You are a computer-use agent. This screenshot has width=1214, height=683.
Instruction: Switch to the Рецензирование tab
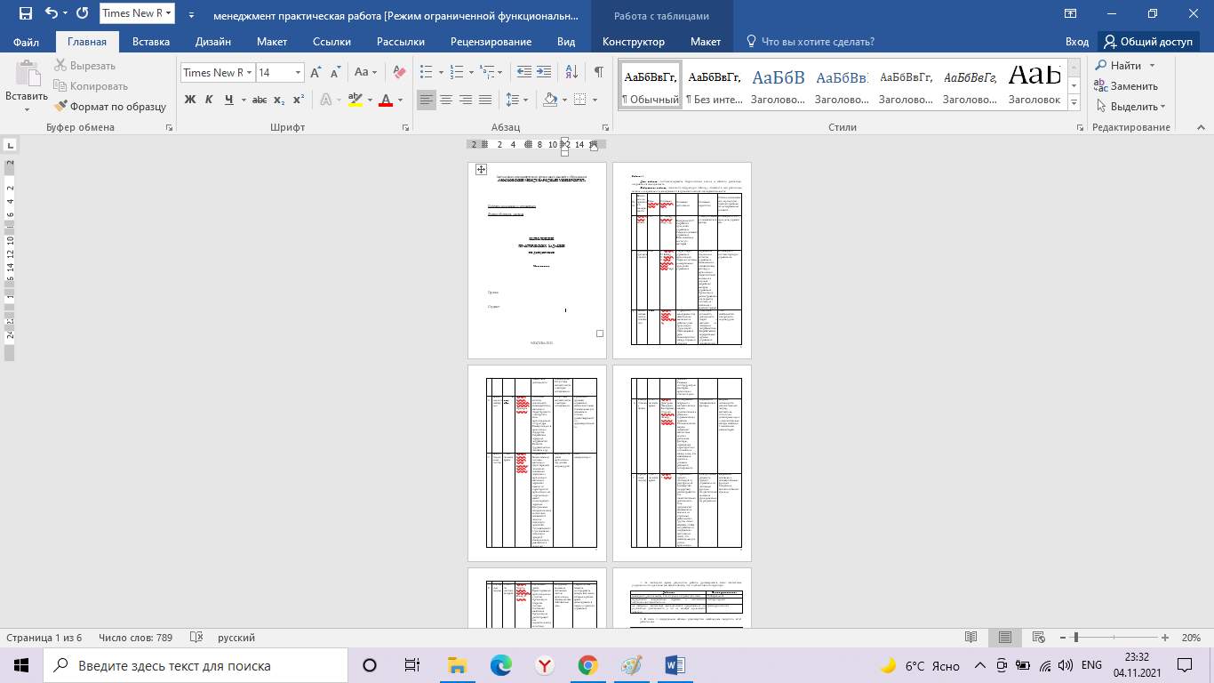tap(491, 42)
